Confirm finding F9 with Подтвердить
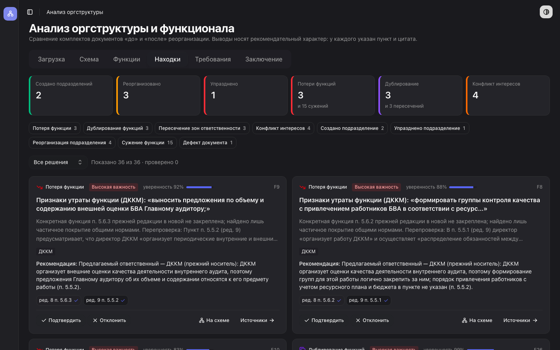Viewport: 560px width, 350px height. [61, 320]
